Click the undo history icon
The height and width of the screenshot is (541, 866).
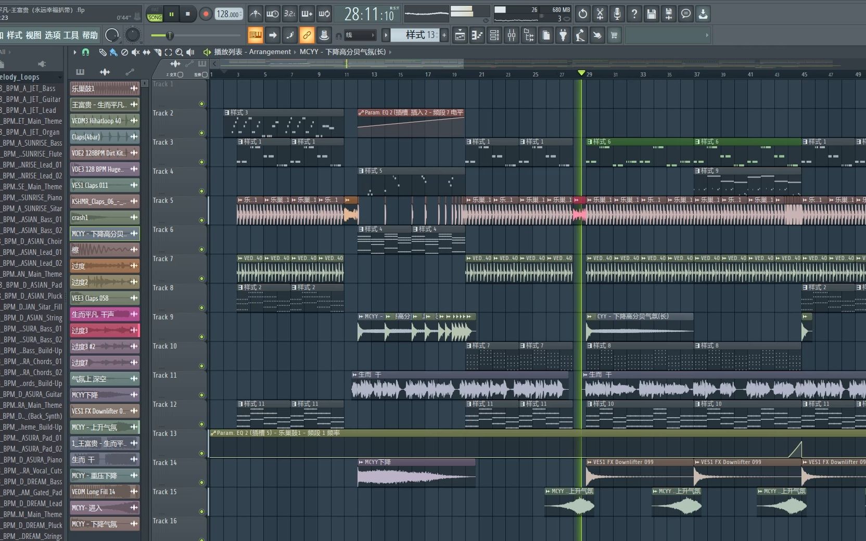583,14
